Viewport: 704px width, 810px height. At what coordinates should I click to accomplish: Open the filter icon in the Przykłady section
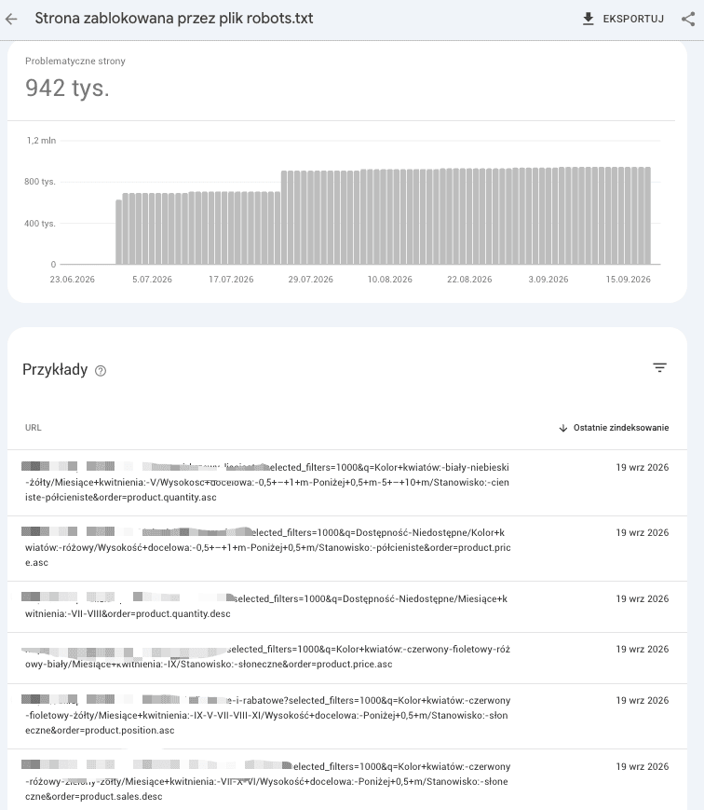pos(659,367)
